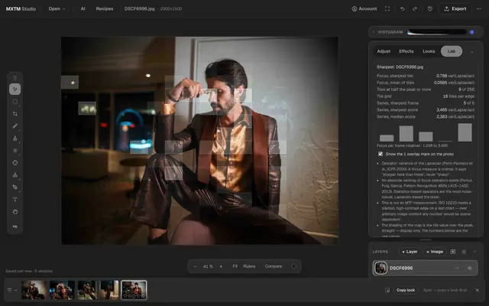Toggle Compare view
This screenshot has width=489, height=306.
[x=274, y=266]
